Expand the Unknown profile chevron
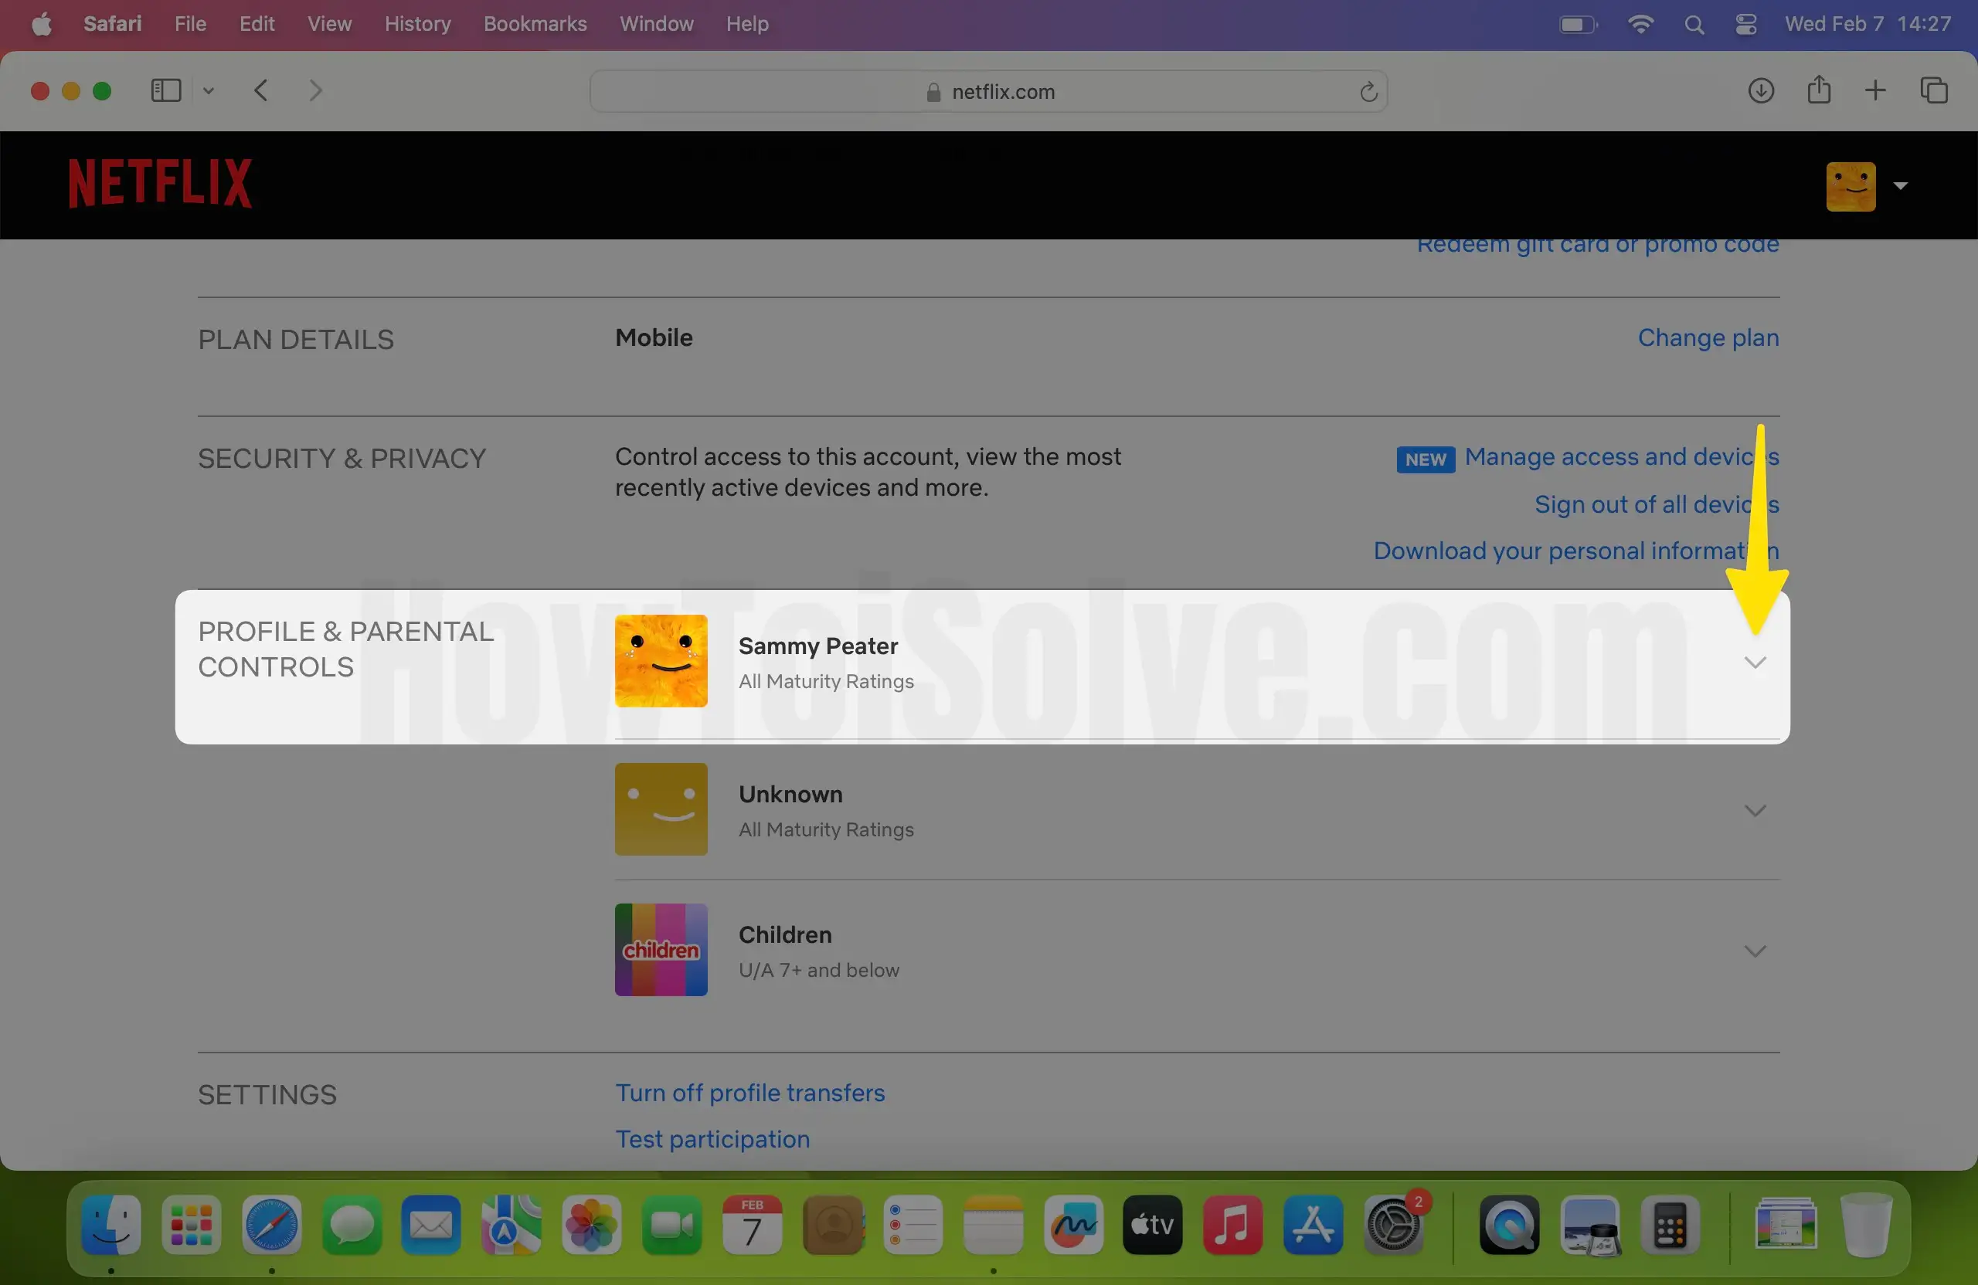 (1755, 810)
